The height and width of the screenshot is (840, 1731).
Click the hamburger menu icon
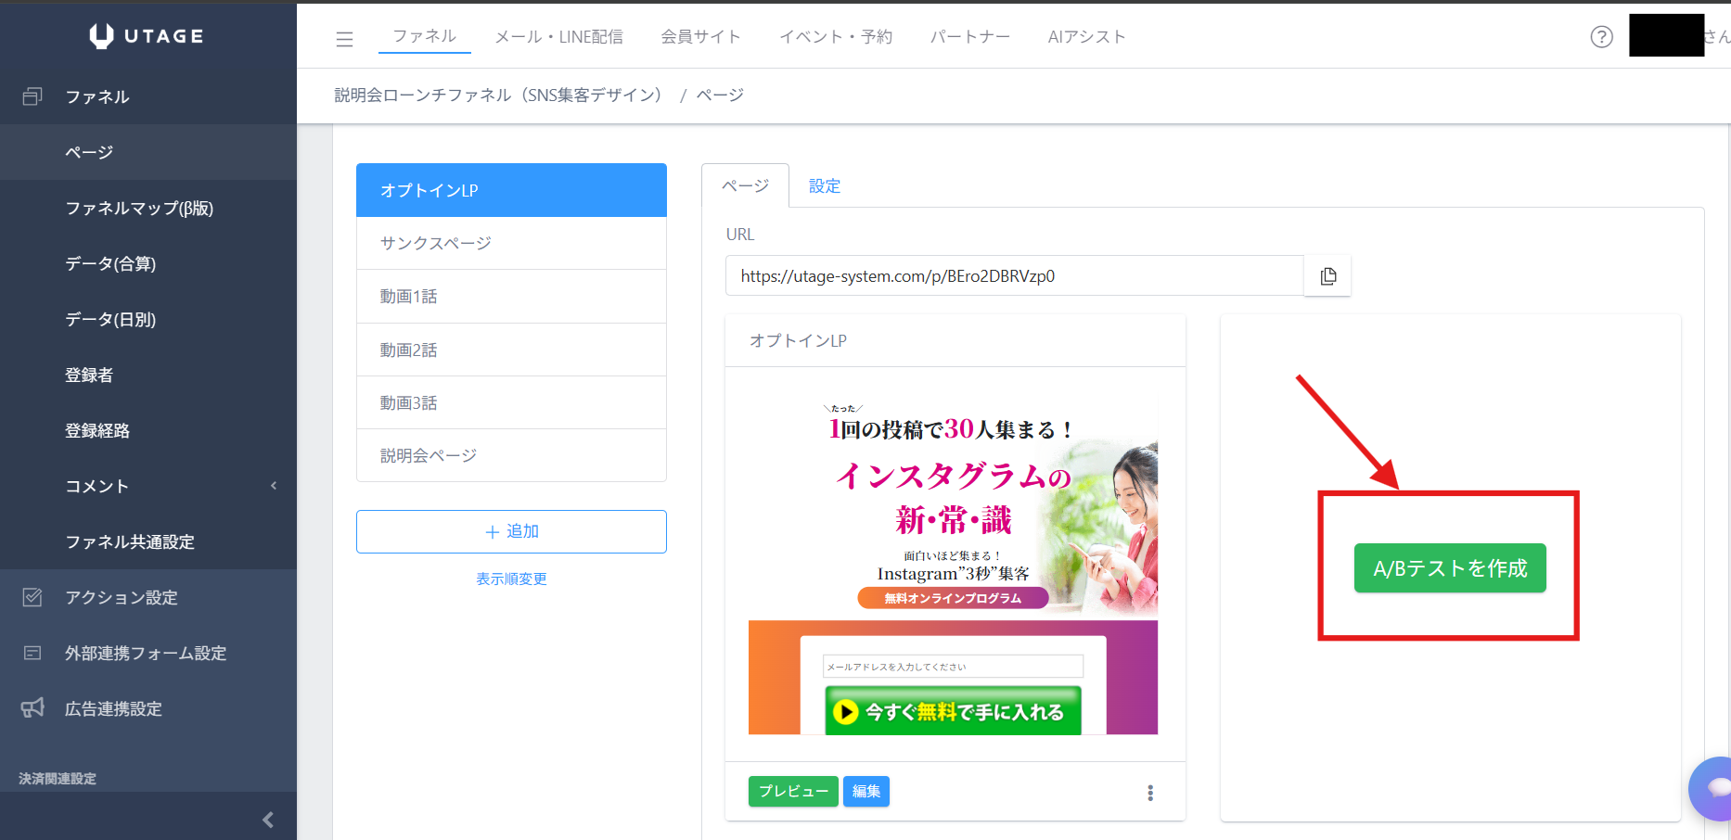click(344, 39)
